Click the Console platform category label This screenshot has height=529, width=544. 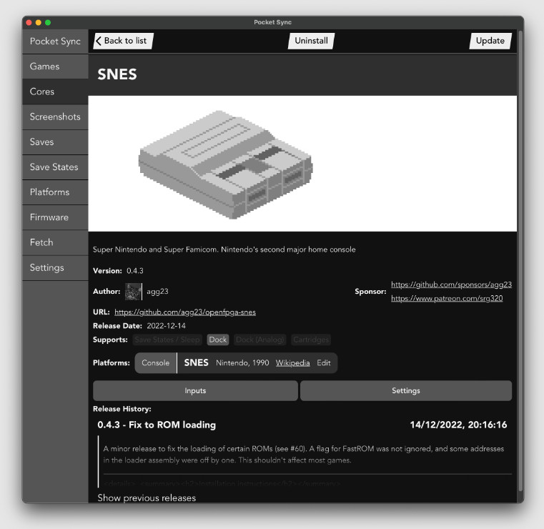click(155, 363)
